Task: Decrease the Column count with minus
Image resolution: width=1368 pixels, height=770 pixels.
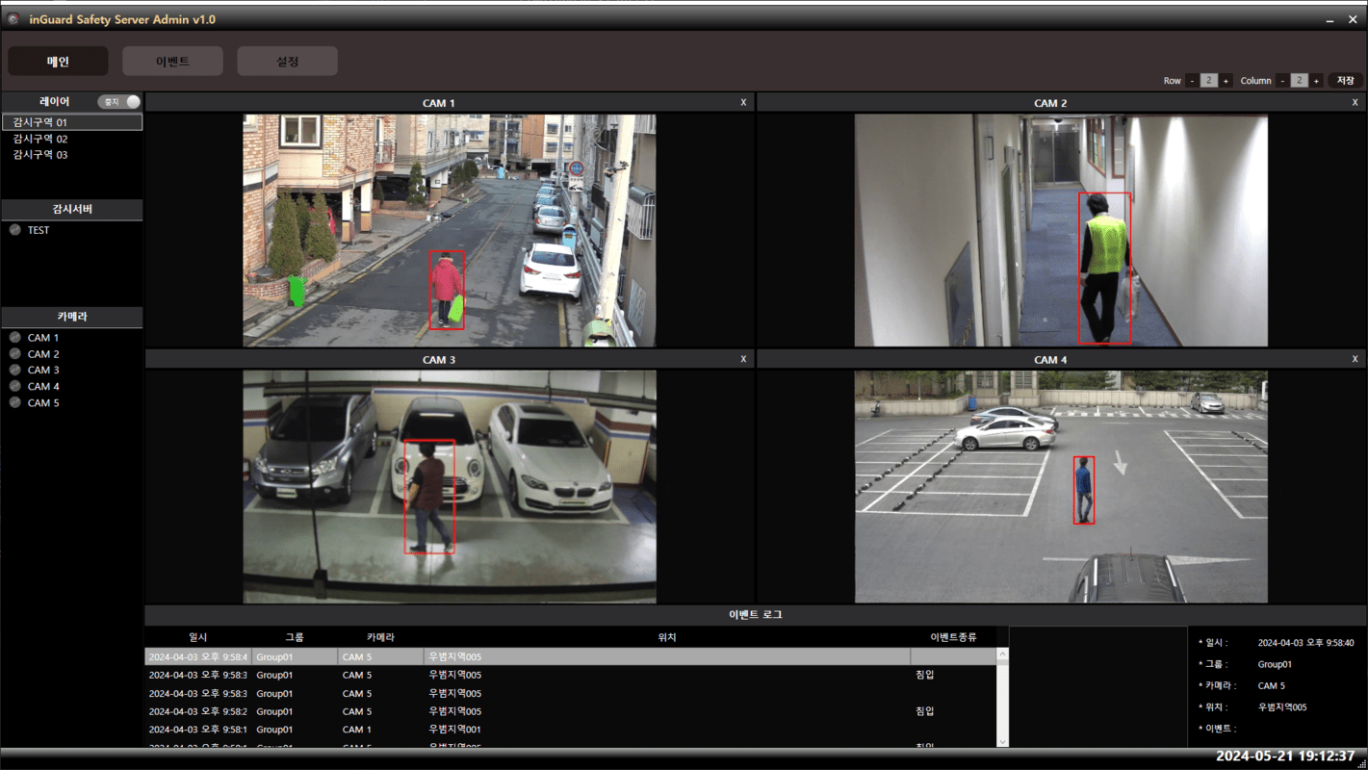Action: click(x=1282, y=81)
